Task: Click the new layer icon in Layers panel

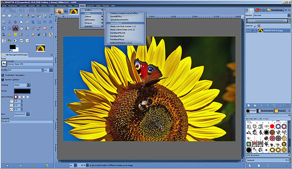Action: [x=248, y=105]
